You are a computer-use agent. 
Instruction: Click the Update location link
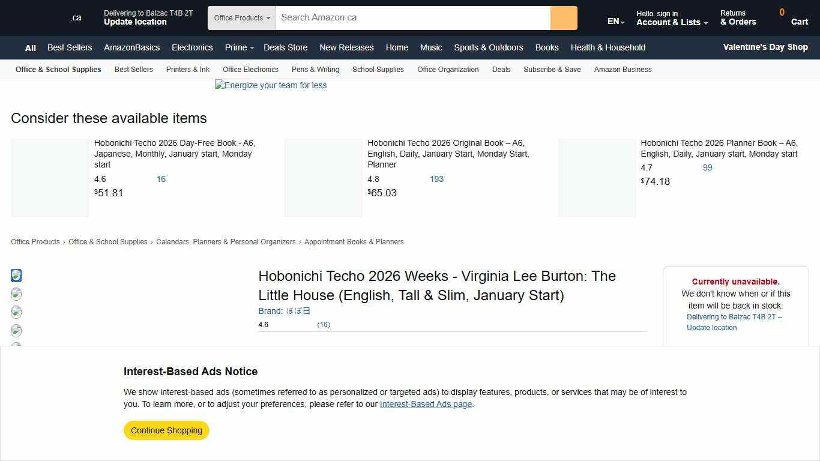(135, 22)
